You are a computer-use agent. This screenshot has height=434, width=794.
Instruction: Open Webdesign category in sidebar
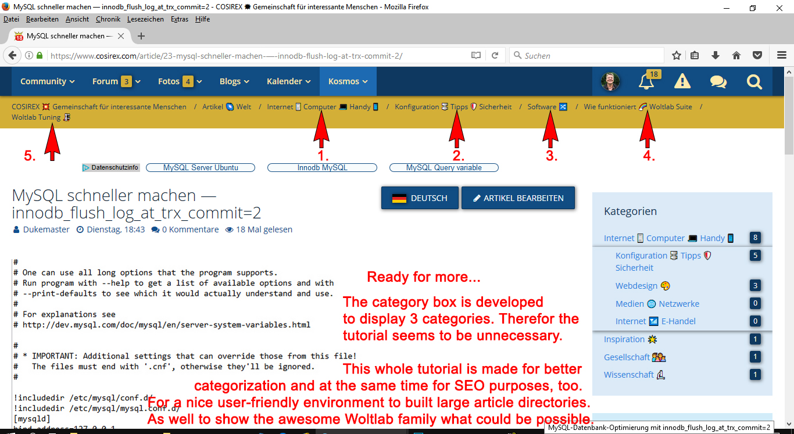(636, 286)
